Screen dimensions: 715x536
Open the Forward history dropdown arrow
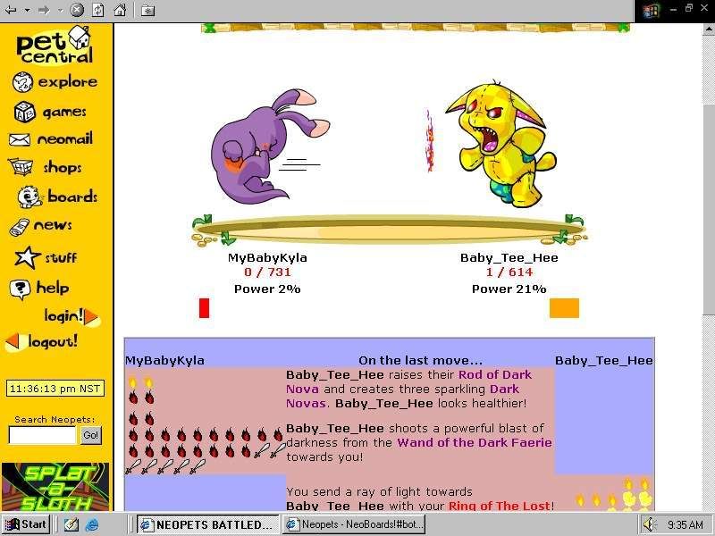(60, 10)
